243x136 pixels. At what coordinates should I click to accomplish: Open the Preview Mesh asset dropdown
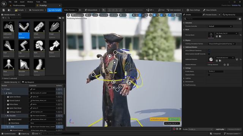(x=227, y=33)
